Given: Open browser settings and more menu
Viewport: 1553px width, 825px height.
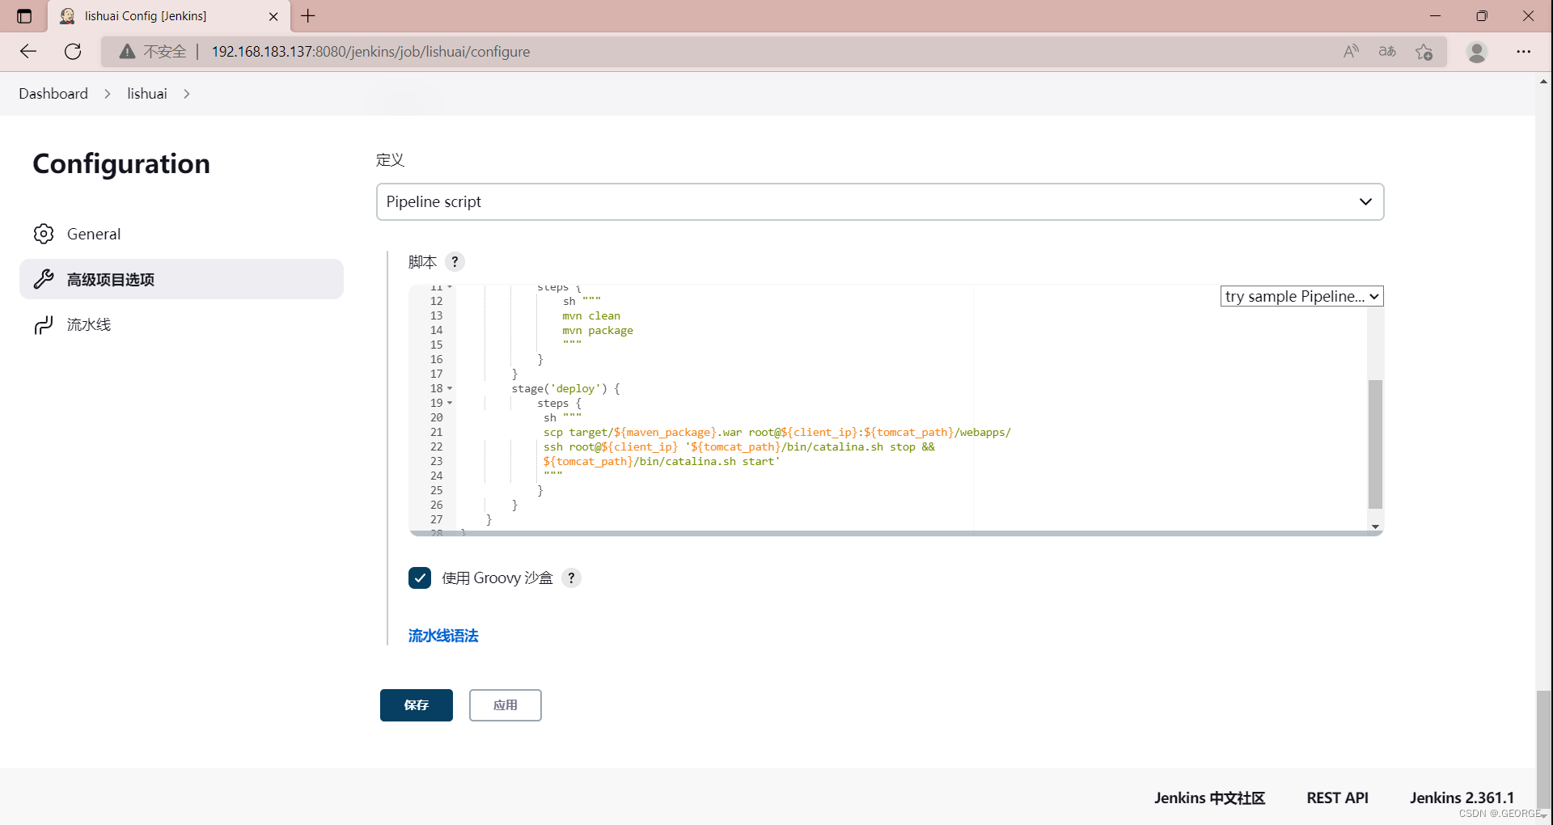Looking at the screenshot, I should 1524,52.
